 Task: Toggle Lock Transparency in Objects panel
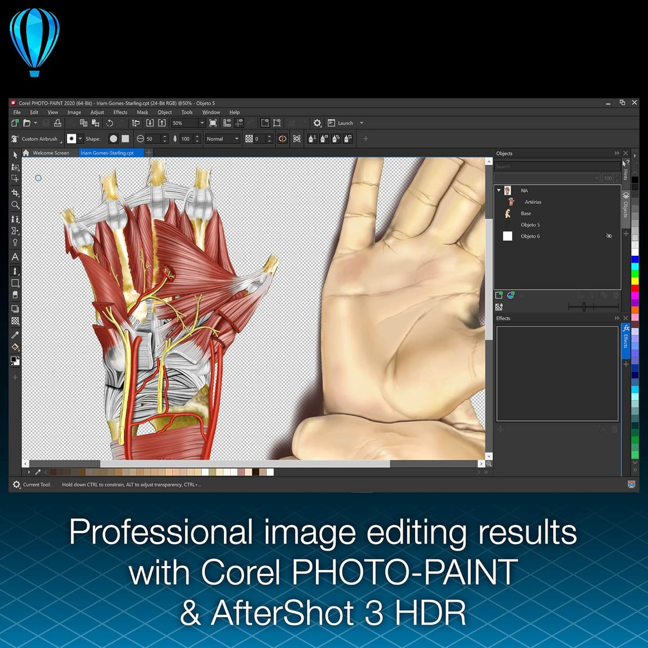point(499,307)
